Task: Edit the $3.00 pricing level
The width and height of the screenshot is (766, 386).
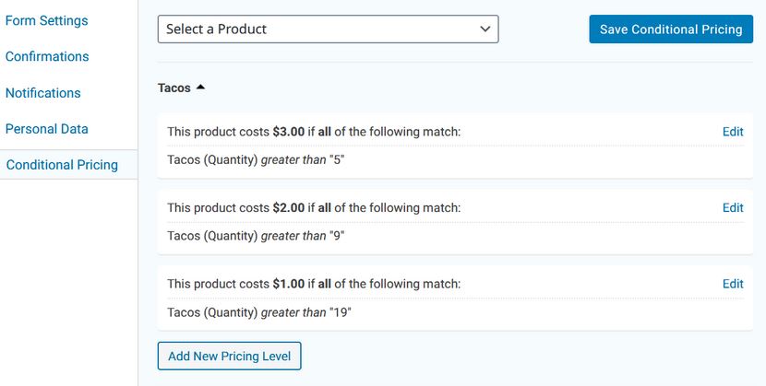Action: coord(733,132)
